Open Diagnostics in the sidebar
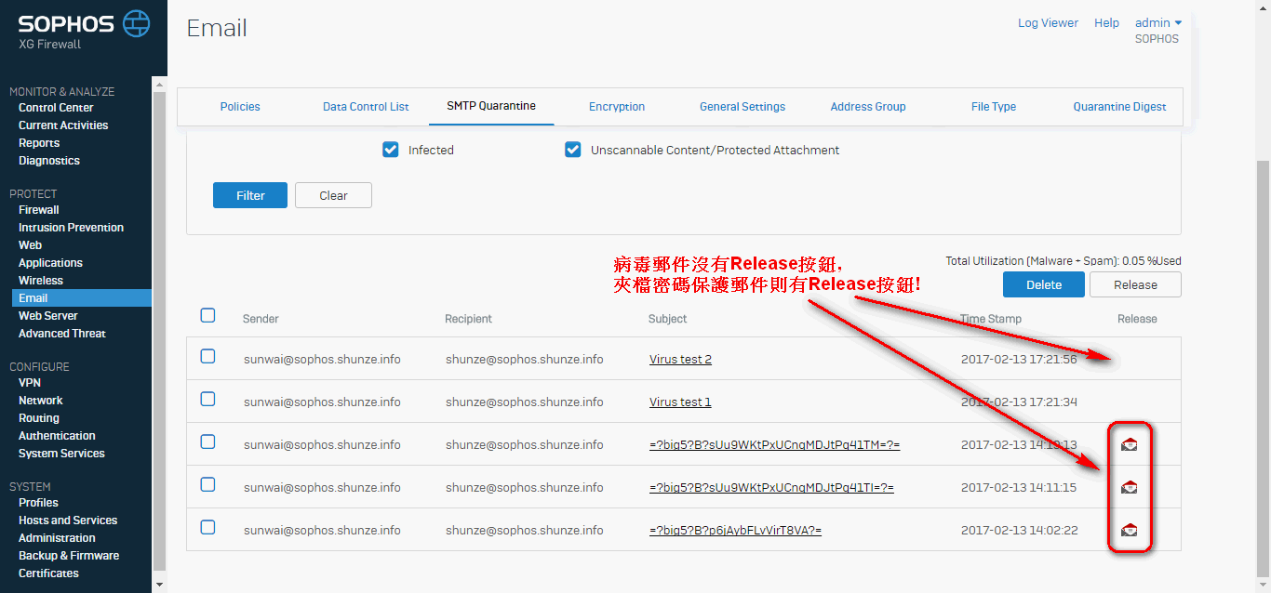Screen dimensions: 1271x593 pyautogui.click(x=49, y=161)
